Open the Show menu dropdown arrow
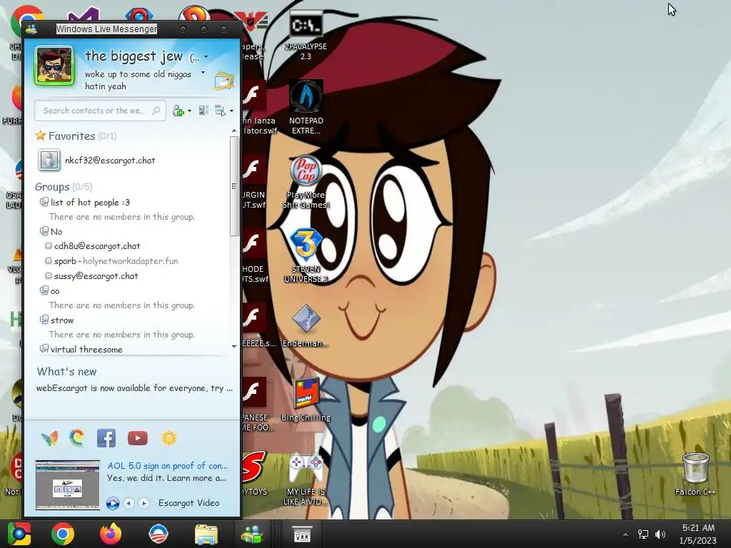The width and height of the screenshot is (731, 548). click(231, 111)
